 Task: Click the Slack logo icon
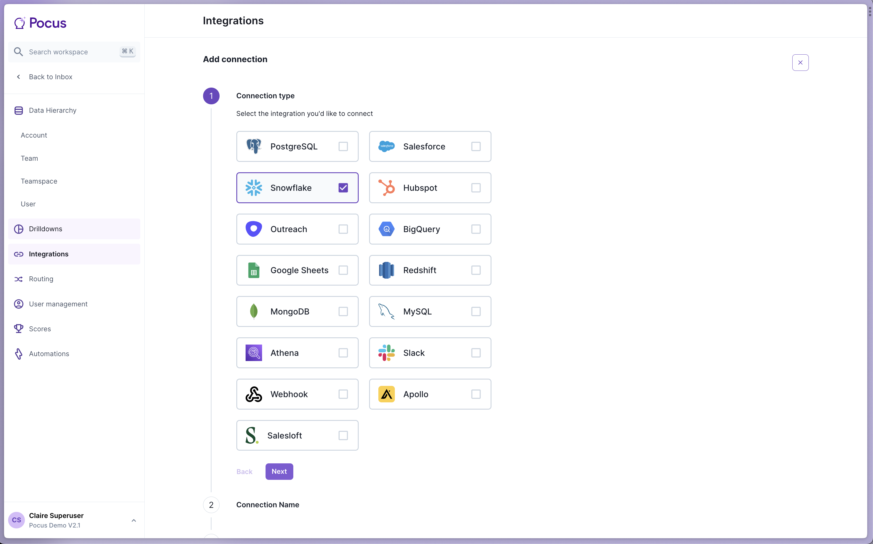tap(386, 353)
